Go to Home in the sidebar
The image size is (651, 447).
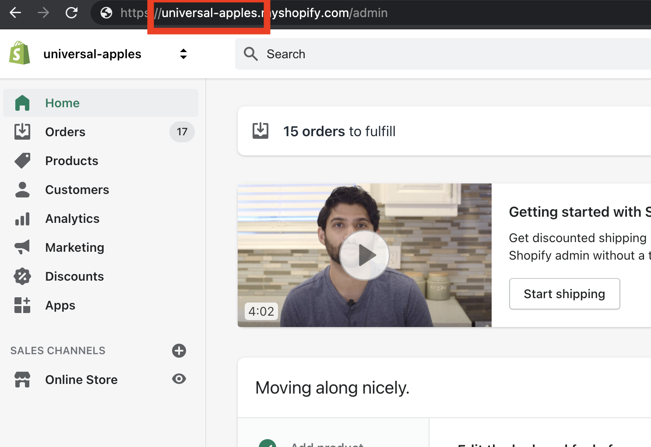[x=62, y=103]
